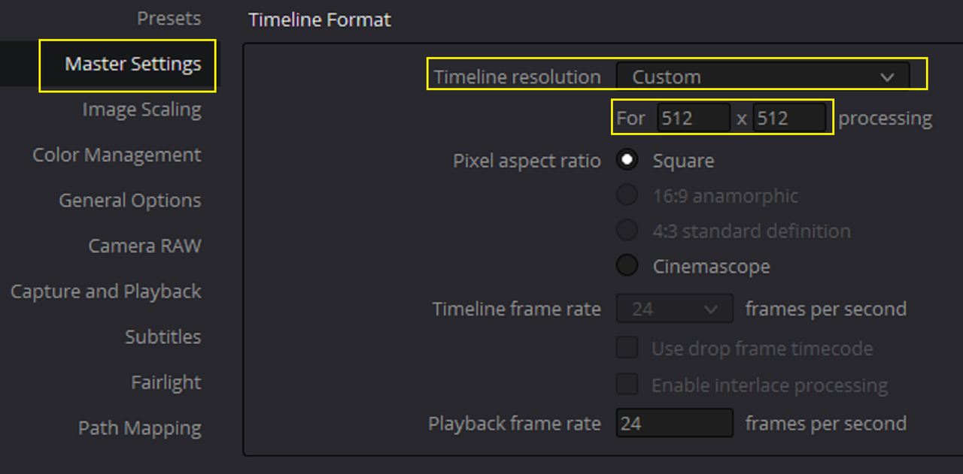Select Master Settings in sidebar
Viewport: 963px width, 474px height.
click(x=132, y=64)
